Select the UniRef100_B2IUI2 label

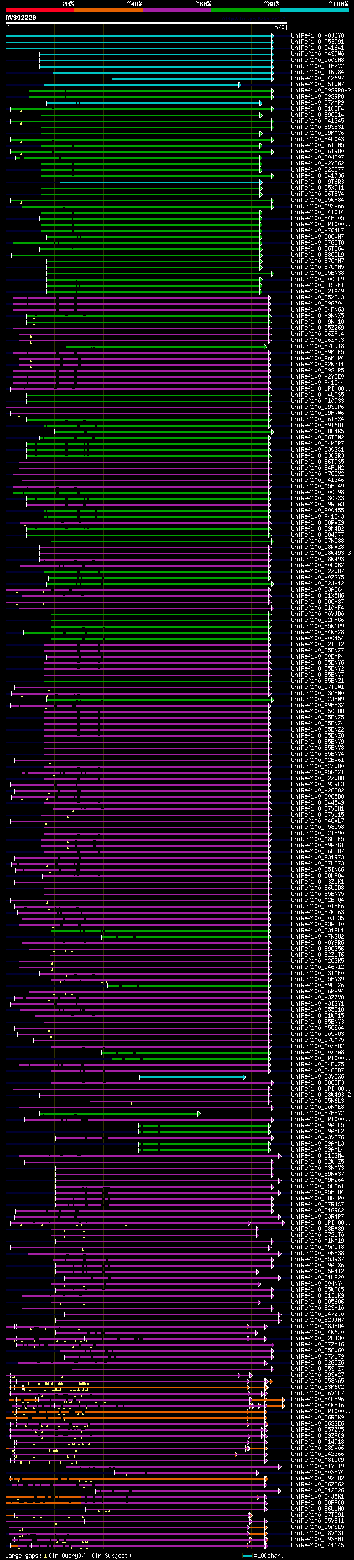(317, 644)
